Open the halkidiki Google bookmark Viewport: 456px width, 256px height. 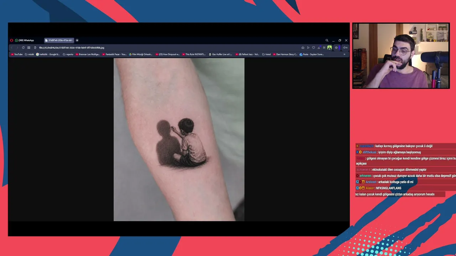48,54
